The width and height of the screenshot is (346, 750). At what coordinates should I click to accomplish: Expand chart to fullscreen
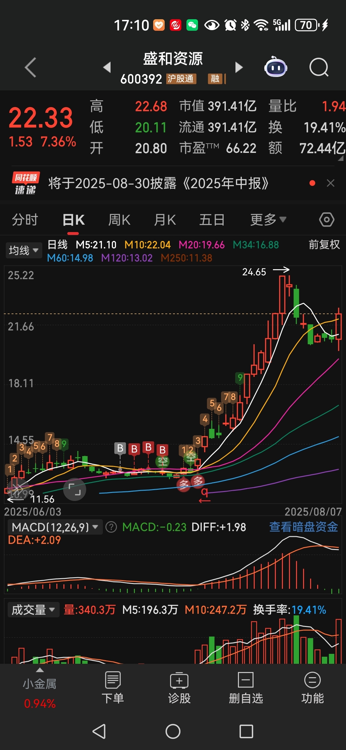pos(75,489)
